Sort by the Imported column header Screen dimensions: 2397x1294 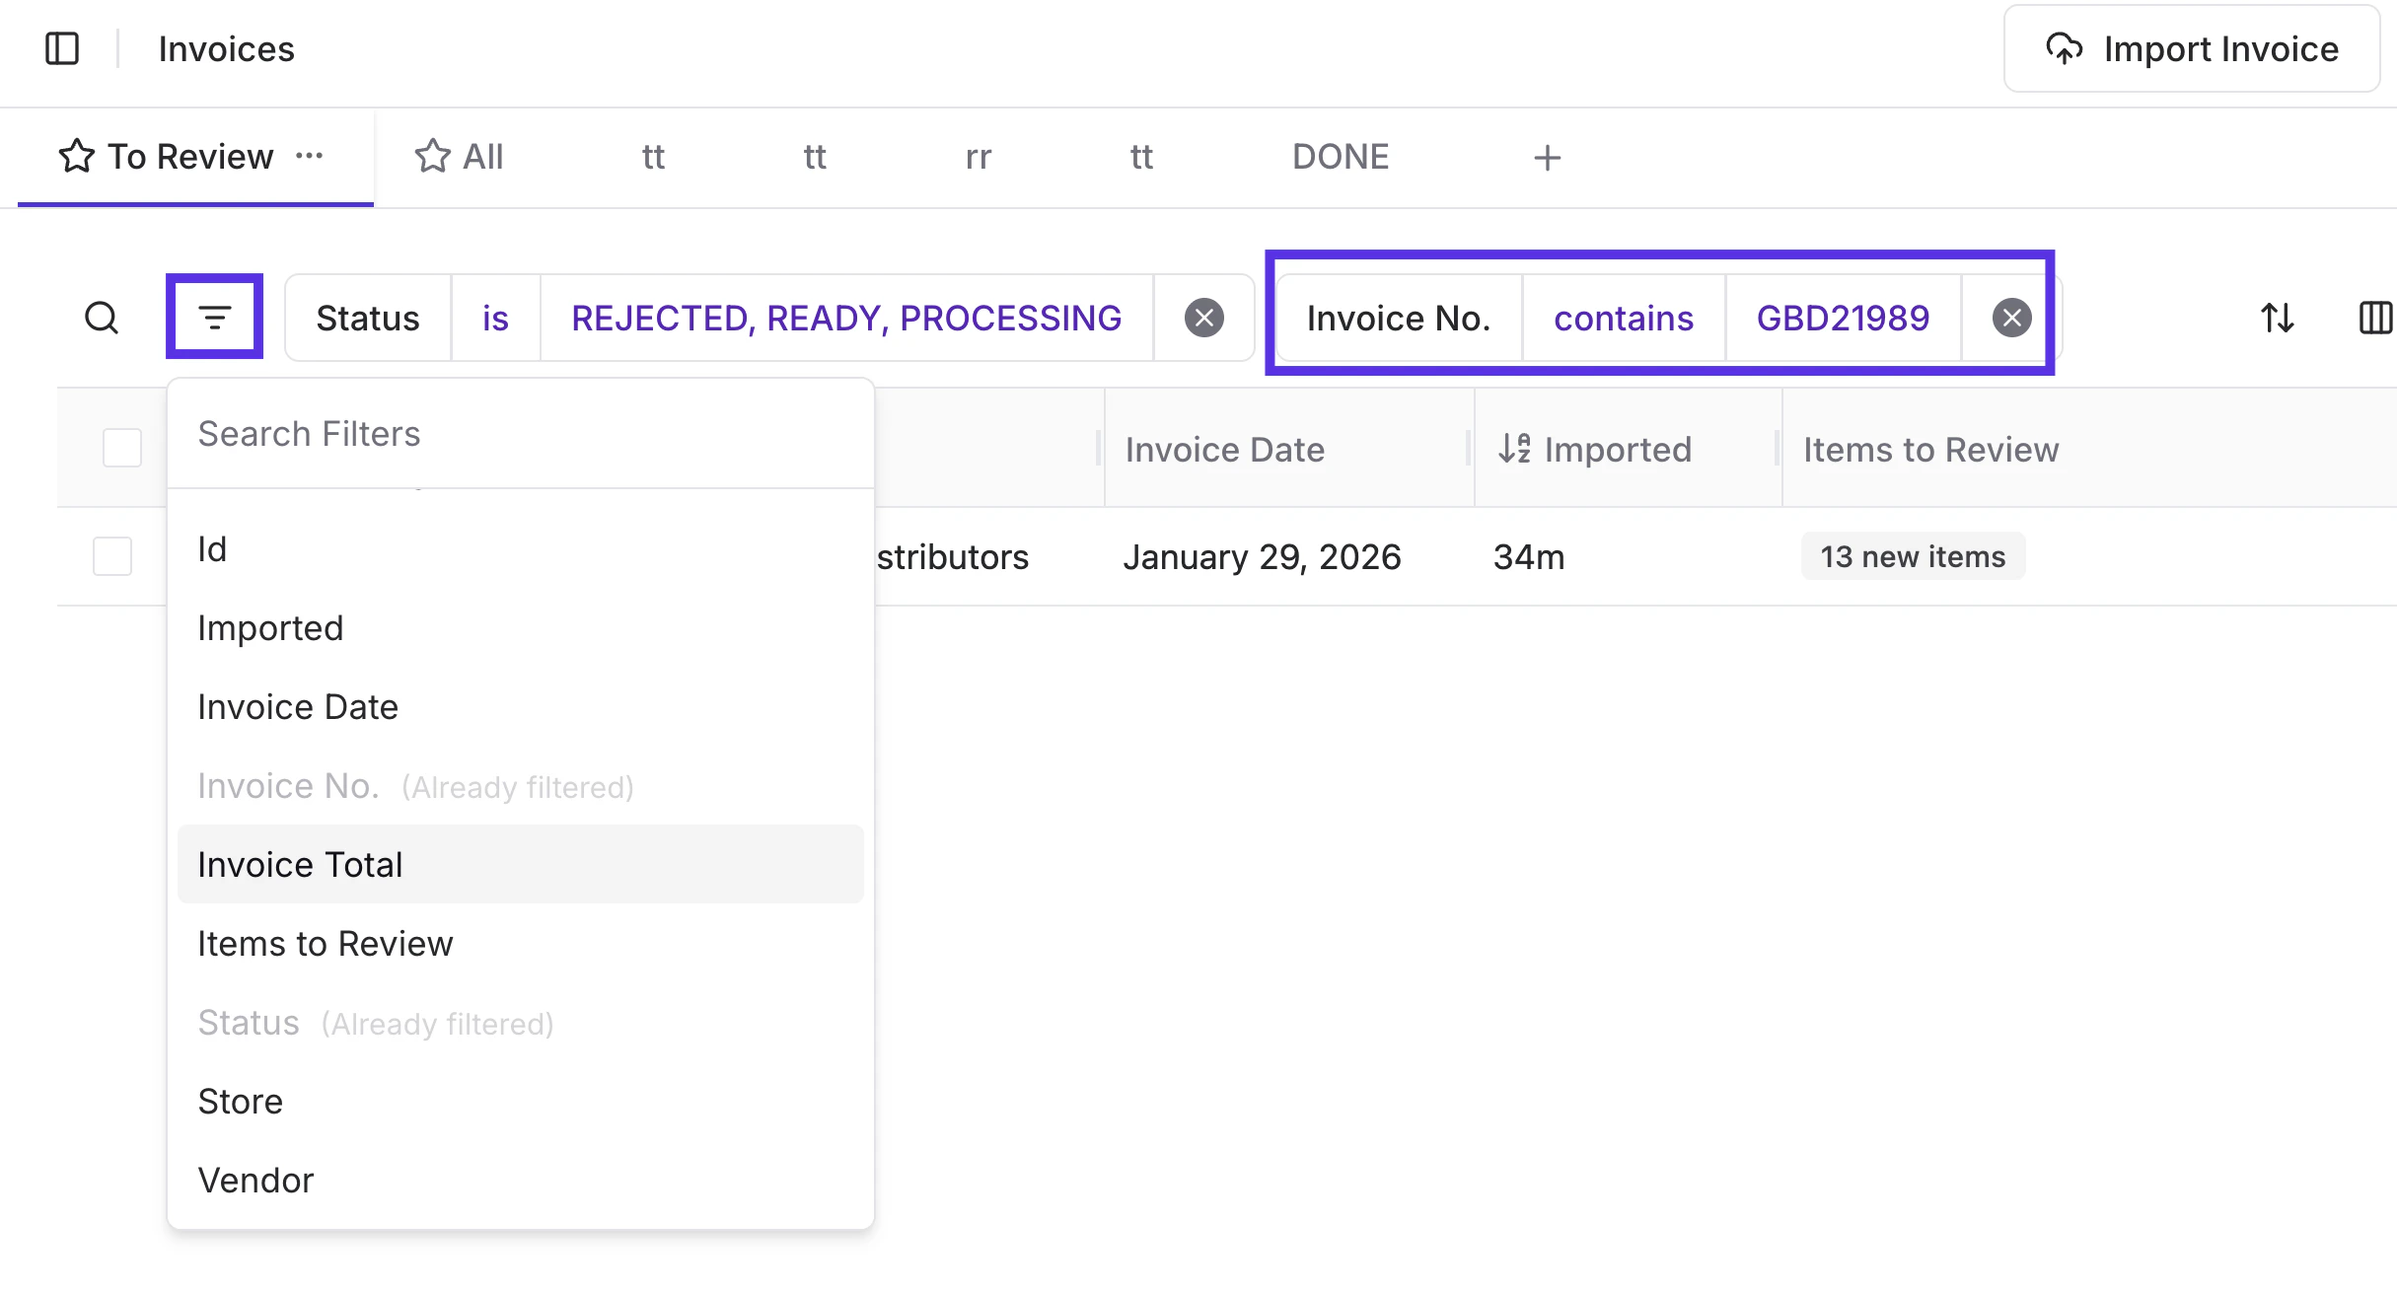click(1616, 450)
